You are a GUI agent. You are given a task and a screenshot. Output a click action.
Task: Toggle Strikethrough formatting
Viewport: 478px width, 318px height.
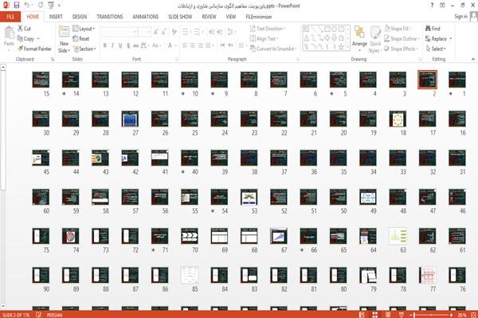coord(136,45)
